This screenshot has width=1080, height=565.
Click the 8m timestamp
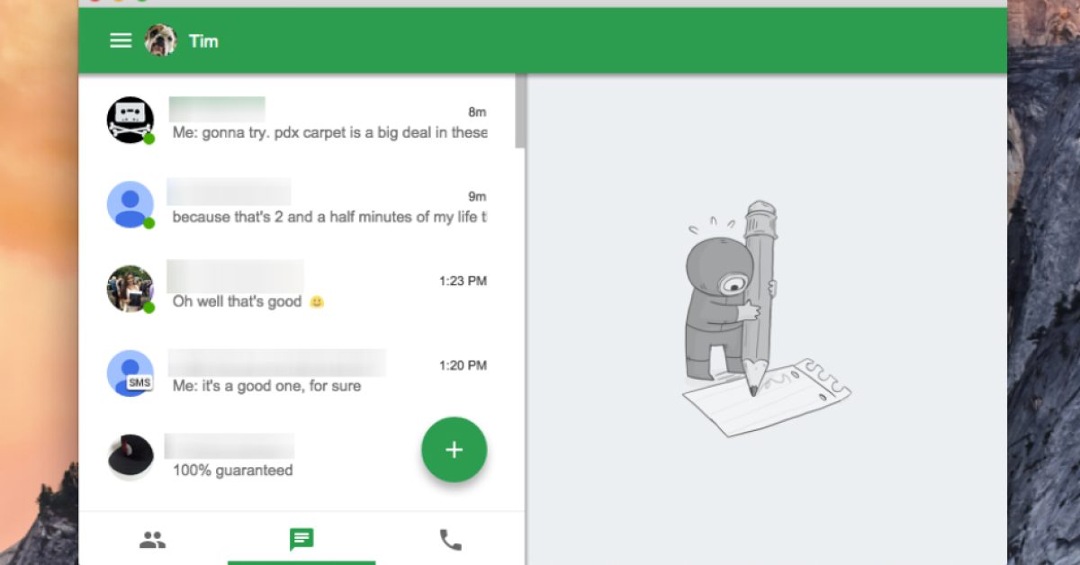[477, 112]
